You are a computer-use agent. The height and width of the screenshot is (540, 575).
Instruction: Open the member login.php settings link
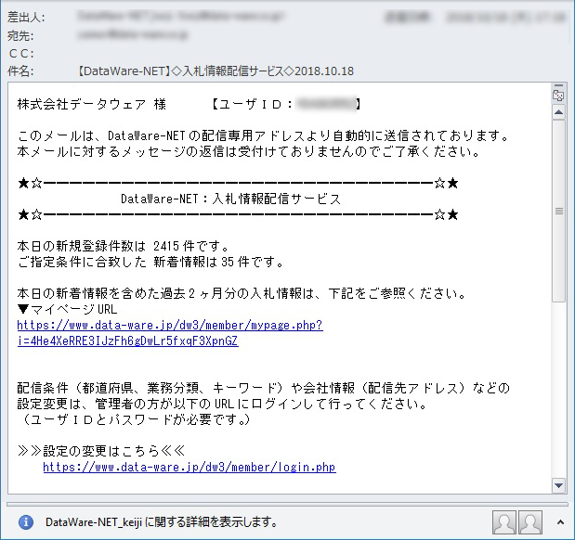189,467
